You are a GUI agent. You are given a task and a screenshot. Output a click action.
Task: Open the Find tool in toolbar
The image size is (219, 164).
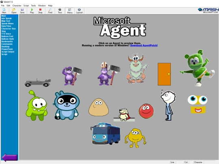50,11
